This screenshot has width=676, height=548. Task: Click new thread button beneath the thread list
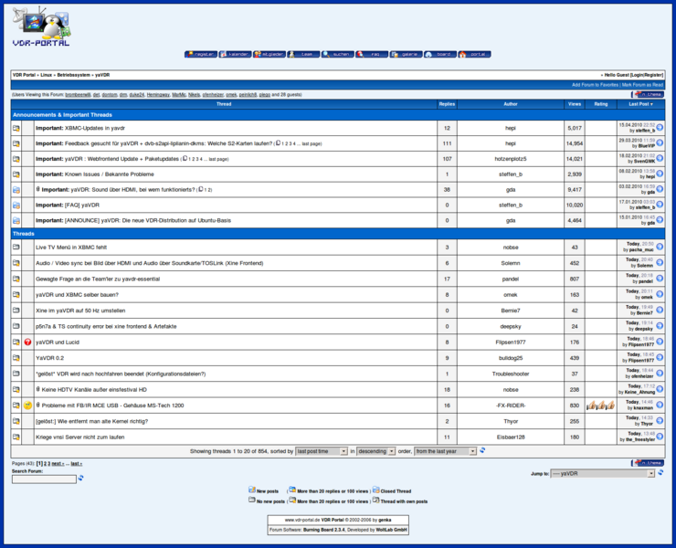pyautogui.click(x=648, y=463)
